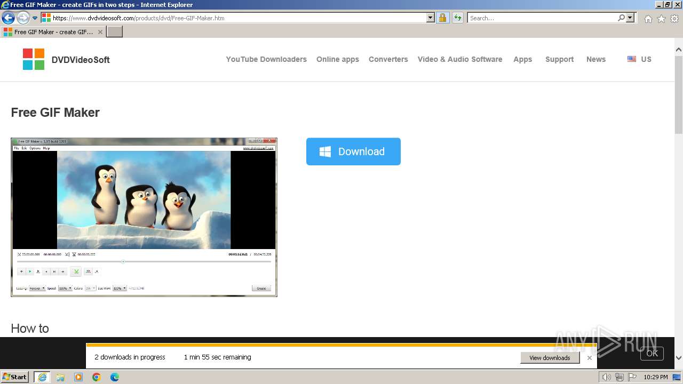Click the DVDVideoSoft brand name link
The height and width of the screenshot is (384, 683).
(x=81, y=60)
